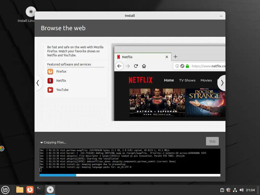Open a new tab with plus icon

(x=175, y=57)
